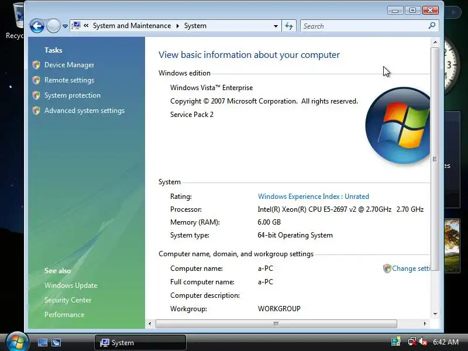Screen dimensions: 468x351
Task: Click the greyed Forward navigation button
Action: tap(53, 26)
